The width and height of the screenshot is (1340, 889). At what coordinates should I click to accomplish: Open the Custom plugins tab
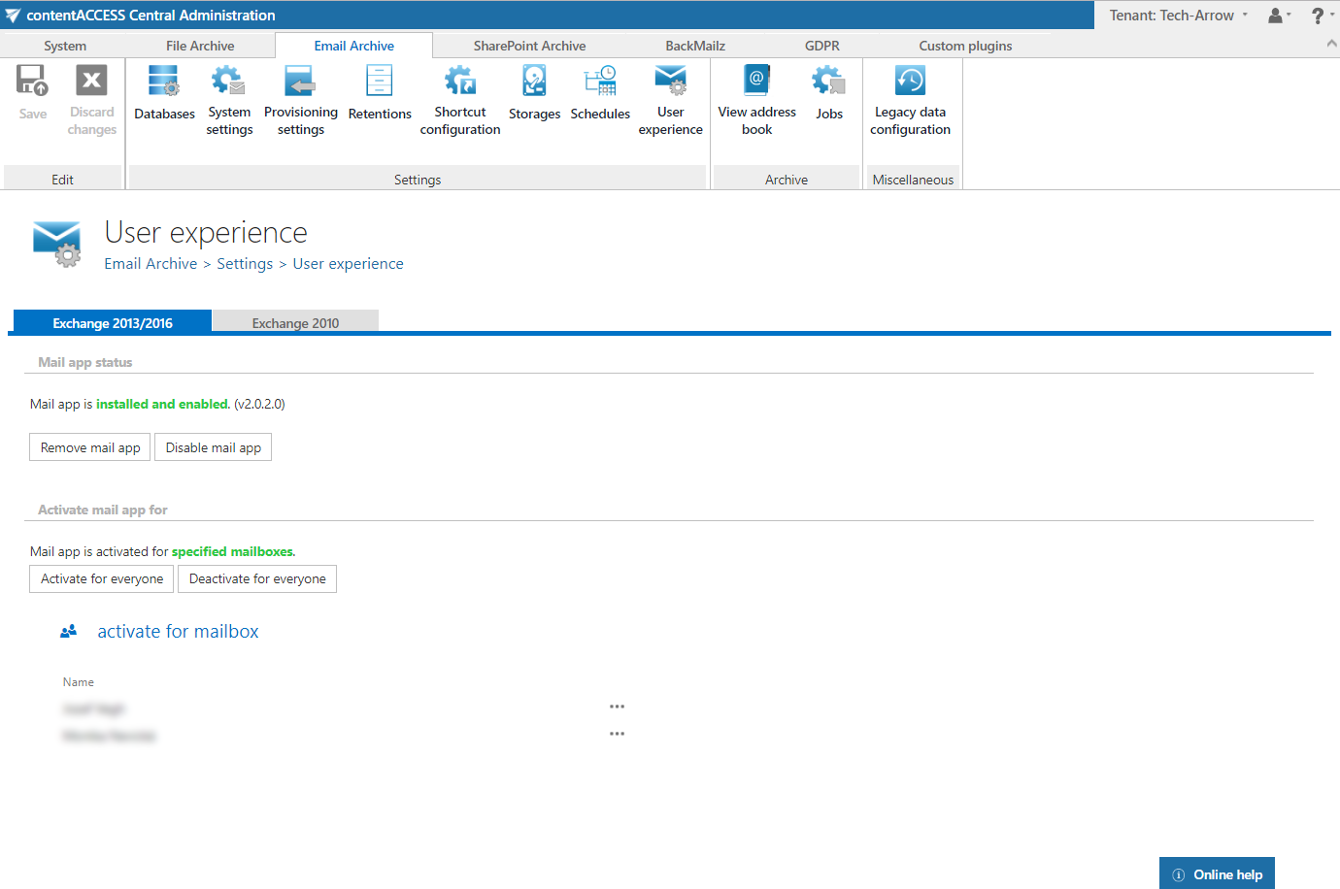point(965,46)
